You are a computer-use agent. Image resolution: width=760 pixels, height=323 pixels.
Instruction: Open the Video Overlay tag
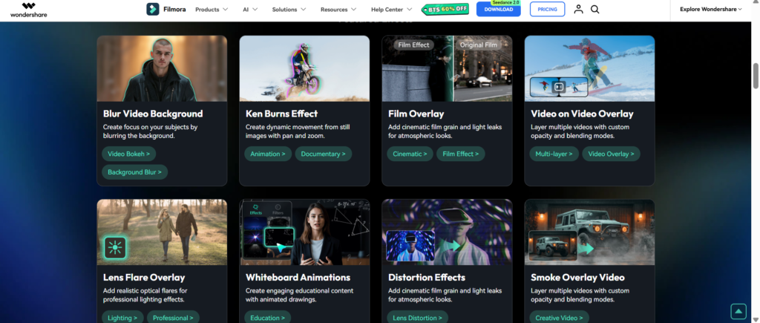(612, 154)
